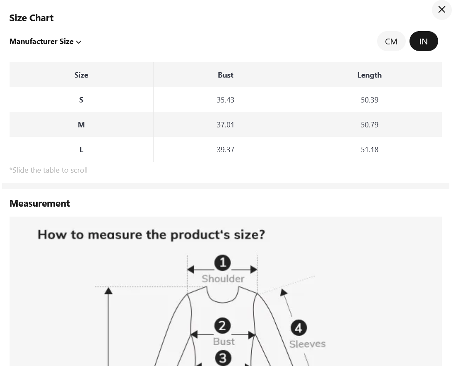This screenshot has height=366, width=456.
Task: Close the Size Chart dialog
Action: click(x=442, y=10)
